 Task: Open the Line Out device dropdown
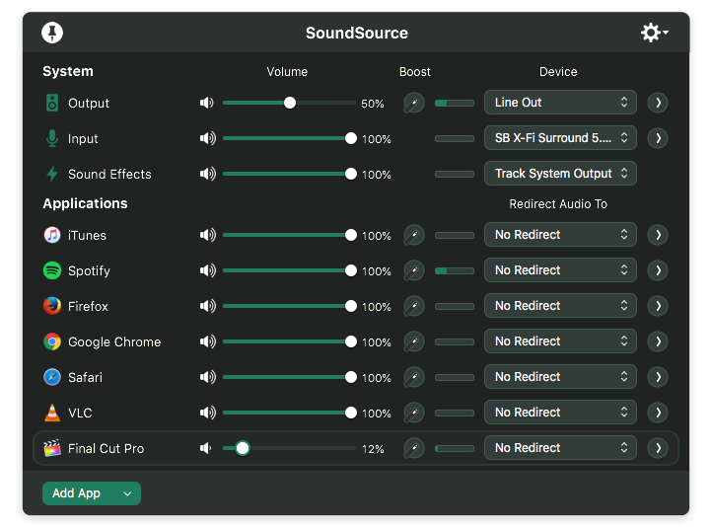(560, 103)
